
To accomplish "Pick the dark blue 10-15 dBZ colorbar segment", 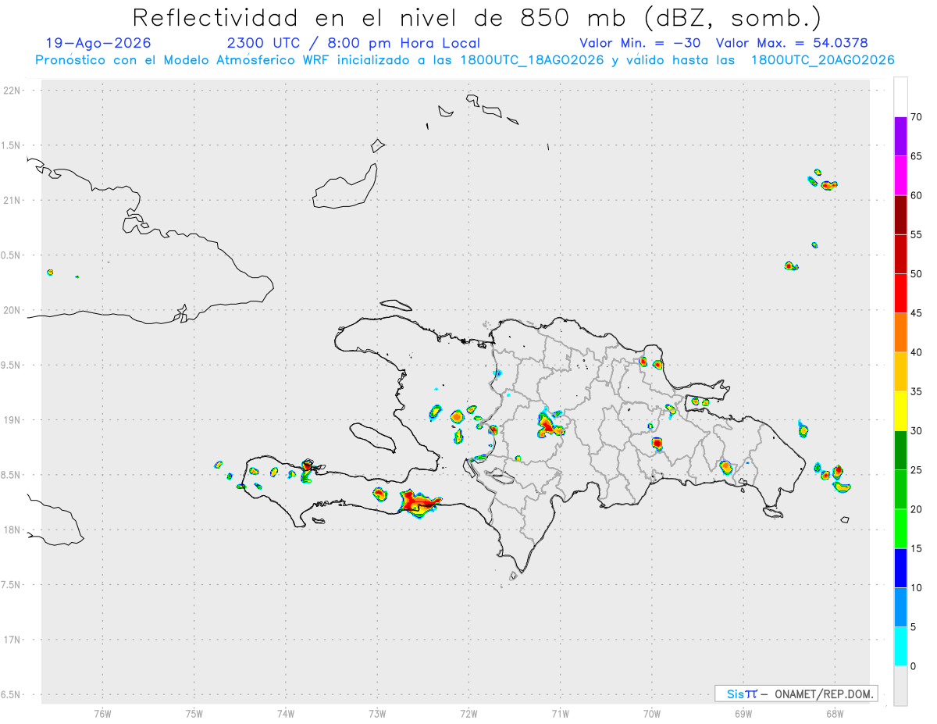I will 900,568.
